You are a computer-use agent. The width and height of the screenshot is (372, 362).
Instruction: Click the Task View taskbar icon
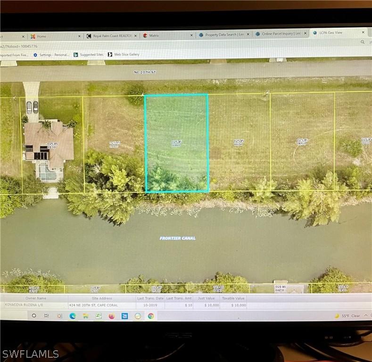46,315
